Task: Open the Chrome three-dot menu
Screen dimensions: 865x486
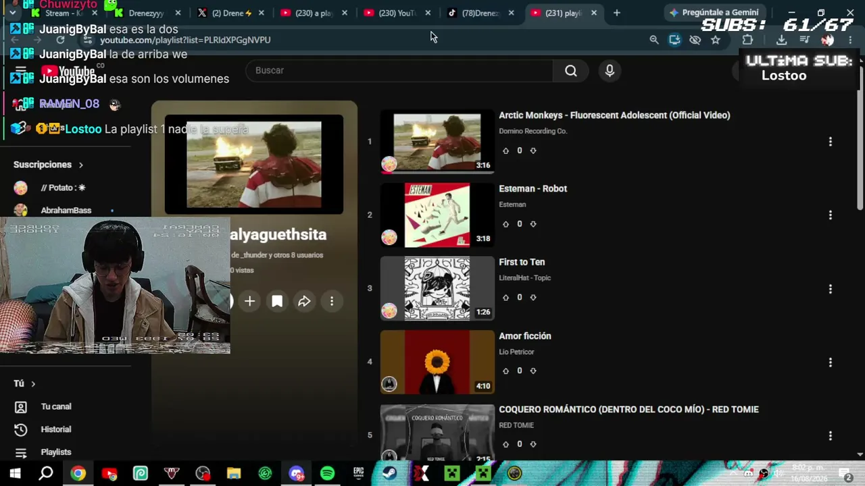Action: click(850, 40)
